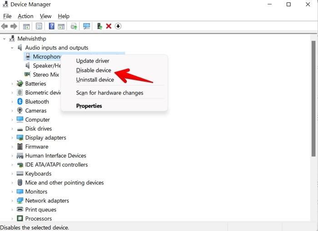Select the Stereo Mix text label
318x231 pixels.
click(46, 75)
